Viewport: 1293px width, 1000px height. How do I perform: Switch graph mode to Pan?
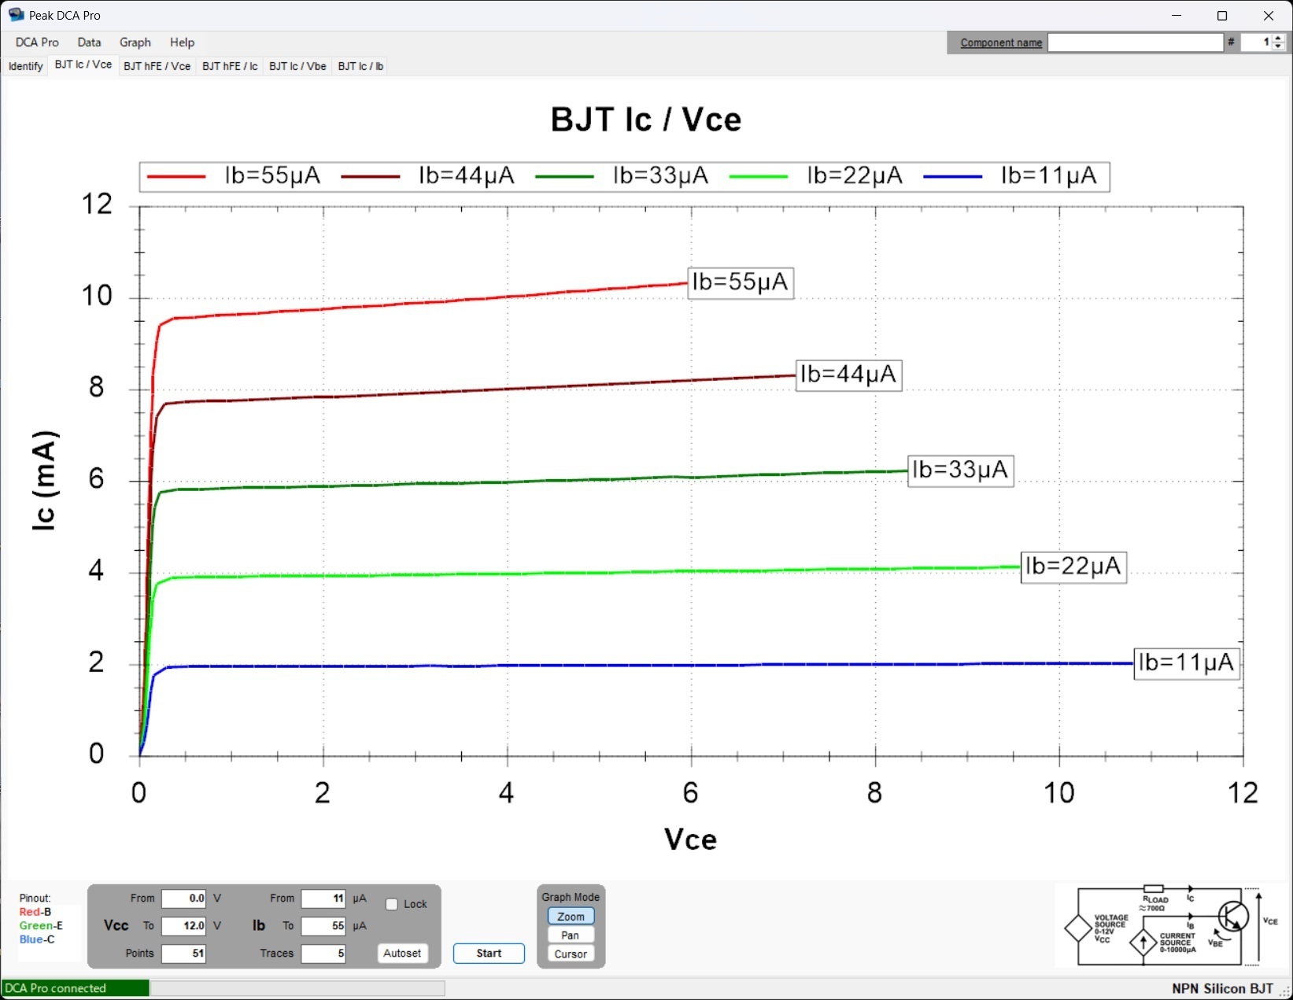tap(571, 935)
